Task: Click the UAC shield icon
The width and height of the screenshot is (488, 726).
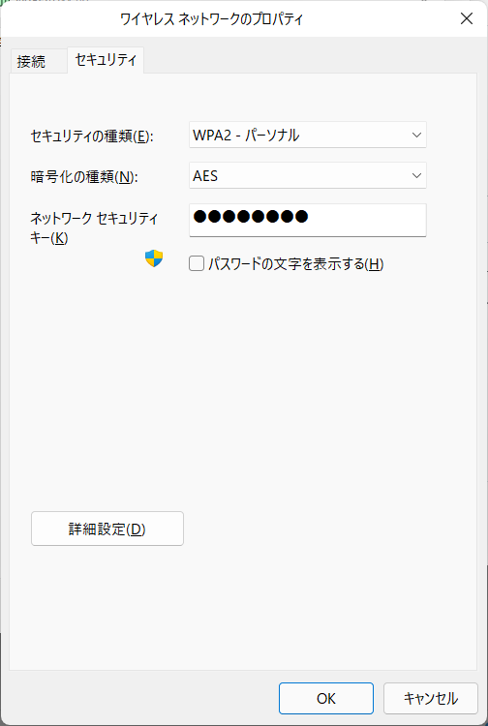Action: click(x=154, y=258)
